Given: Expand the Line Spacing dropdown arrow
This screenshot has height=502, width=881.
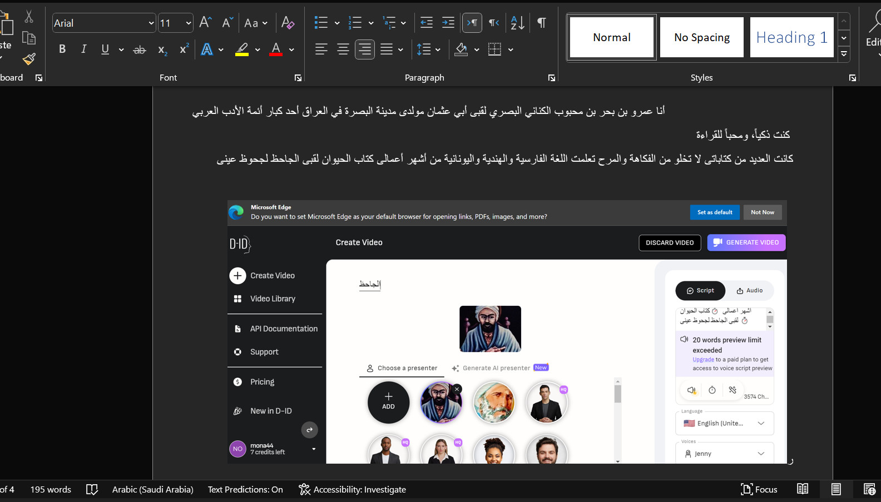Looking at the screenshot, I should 438,49.
